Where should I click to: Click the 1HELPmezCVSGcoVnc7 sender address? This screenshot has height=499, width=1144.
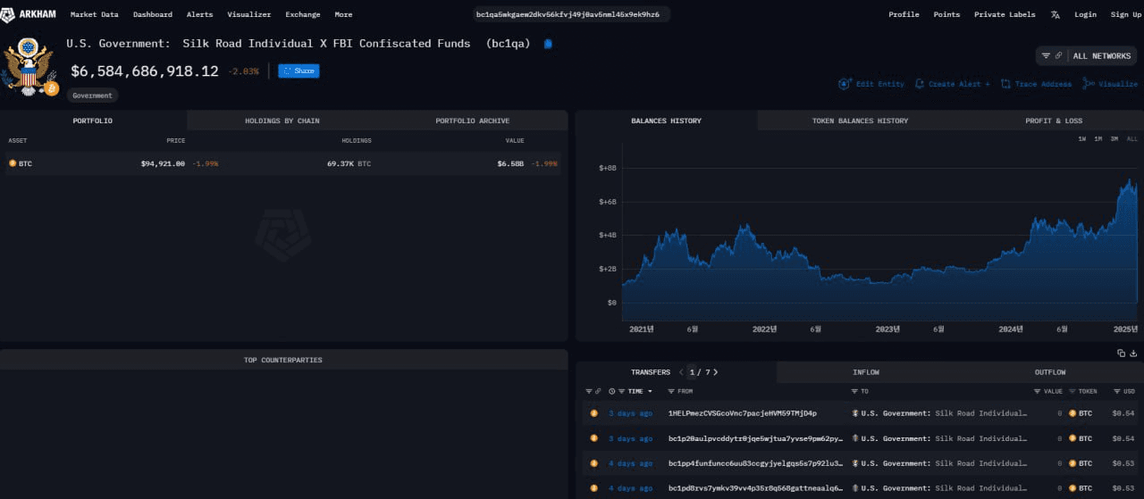pyautogui.click(x=743, y=413)
